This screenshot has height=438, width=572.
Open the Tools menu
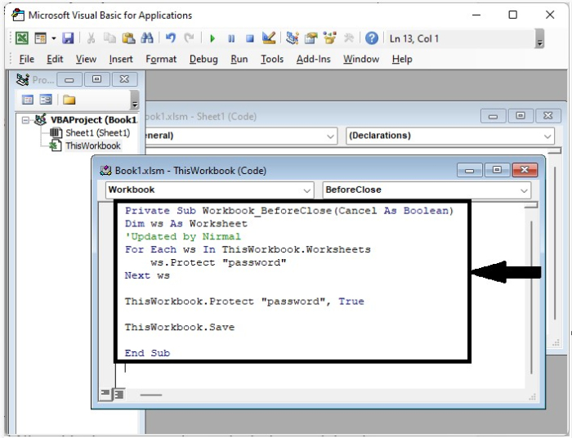(272, 59)
